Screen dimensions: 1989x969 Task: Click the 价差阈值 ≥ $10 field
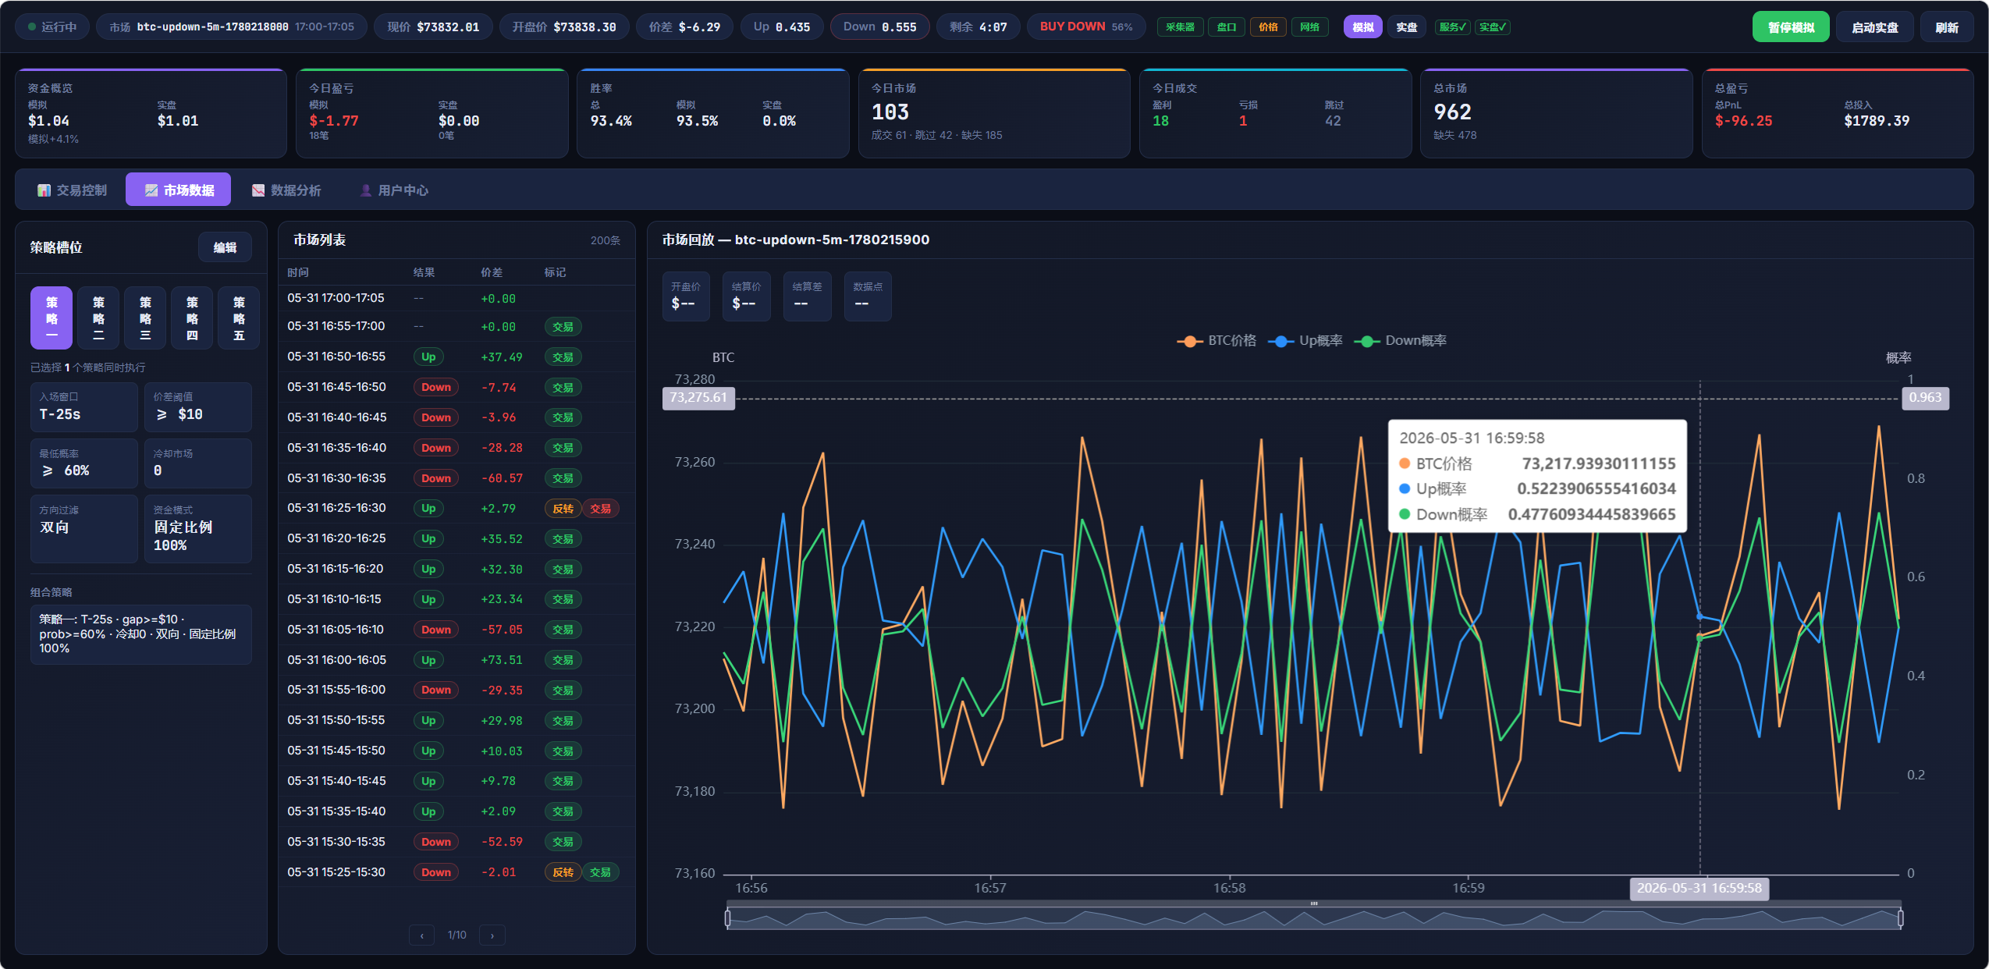click(x=198, y=407)
